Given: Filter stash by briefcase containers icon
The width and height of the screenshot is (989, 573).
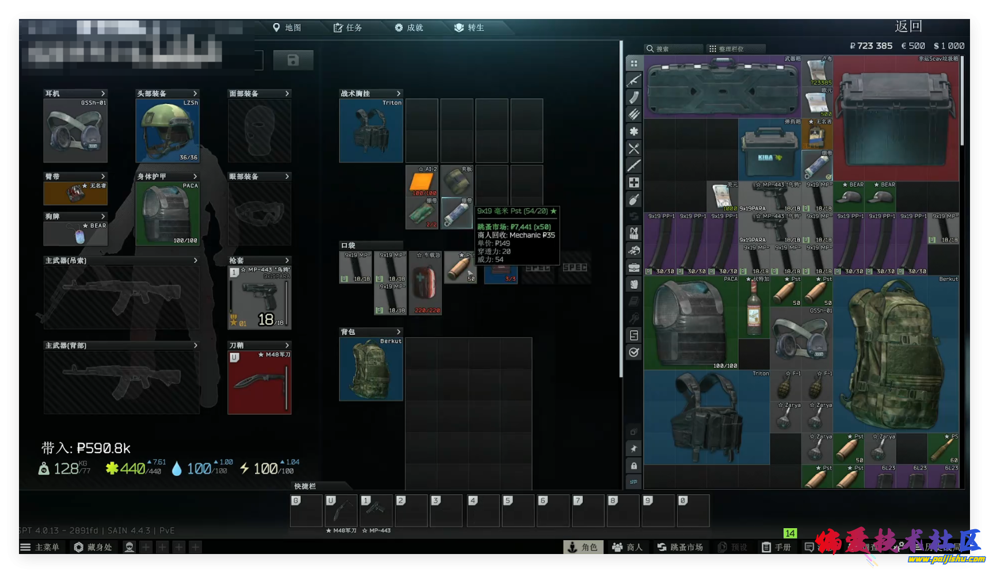Looking at the screenshot, I should coord(634,268).
